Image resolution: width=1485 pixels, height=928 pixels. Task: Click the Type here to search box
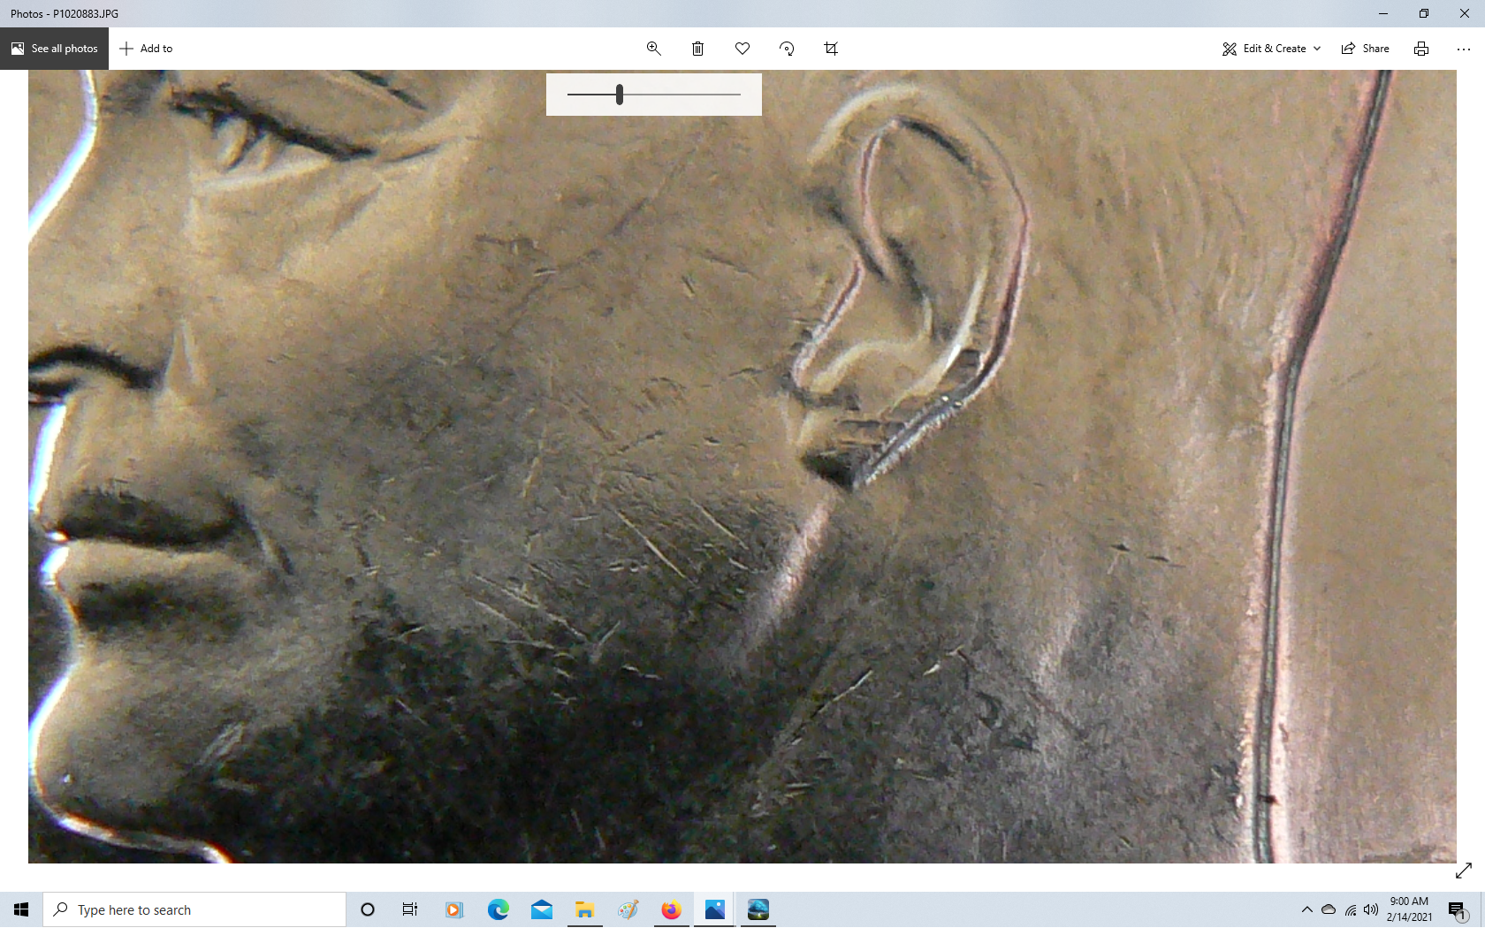(194, 909)
